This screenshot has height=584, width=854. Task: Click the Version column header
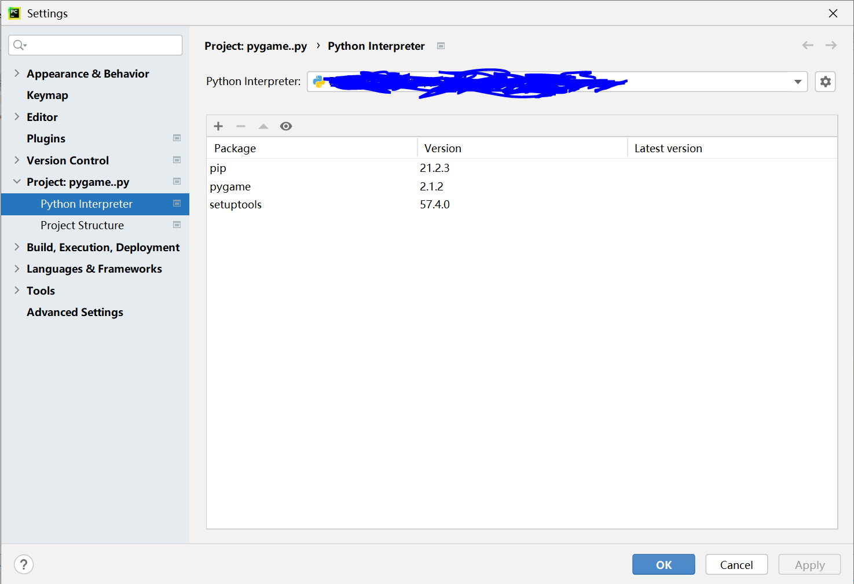[522, 148]
